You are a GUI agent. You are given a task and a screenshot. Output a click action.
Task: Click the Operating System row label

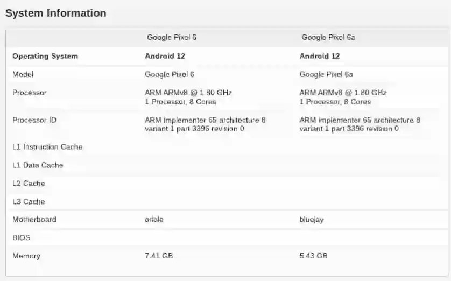coord(45,56)
